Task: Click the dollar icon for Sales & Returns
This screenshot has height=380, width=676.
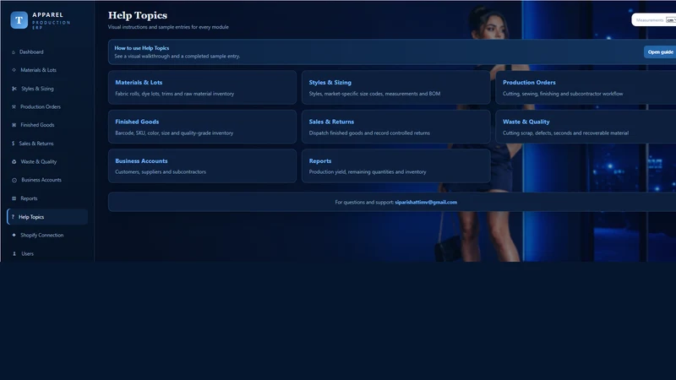Action: pos(13,144)
